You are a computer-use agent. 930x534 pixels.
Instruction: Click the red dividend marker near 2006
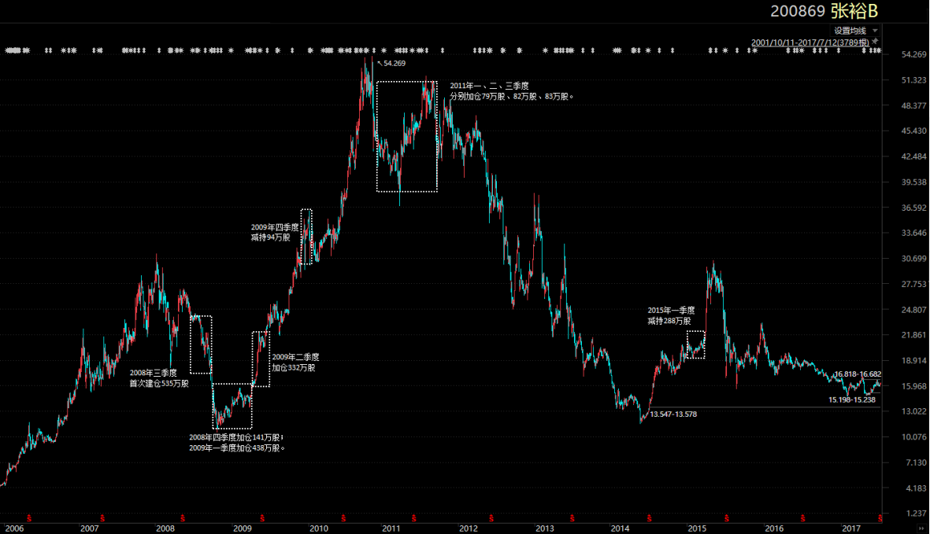29,518
